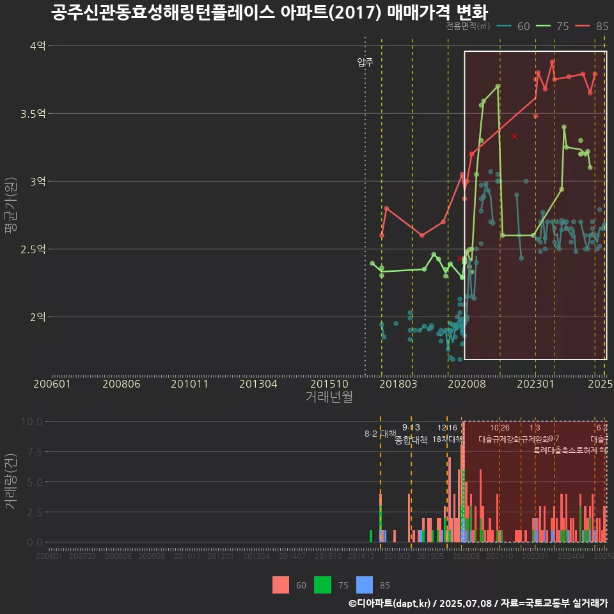Click the 7.5 volume axis label
The width and height of the screenshot is (614, 614).
[35, 452]
